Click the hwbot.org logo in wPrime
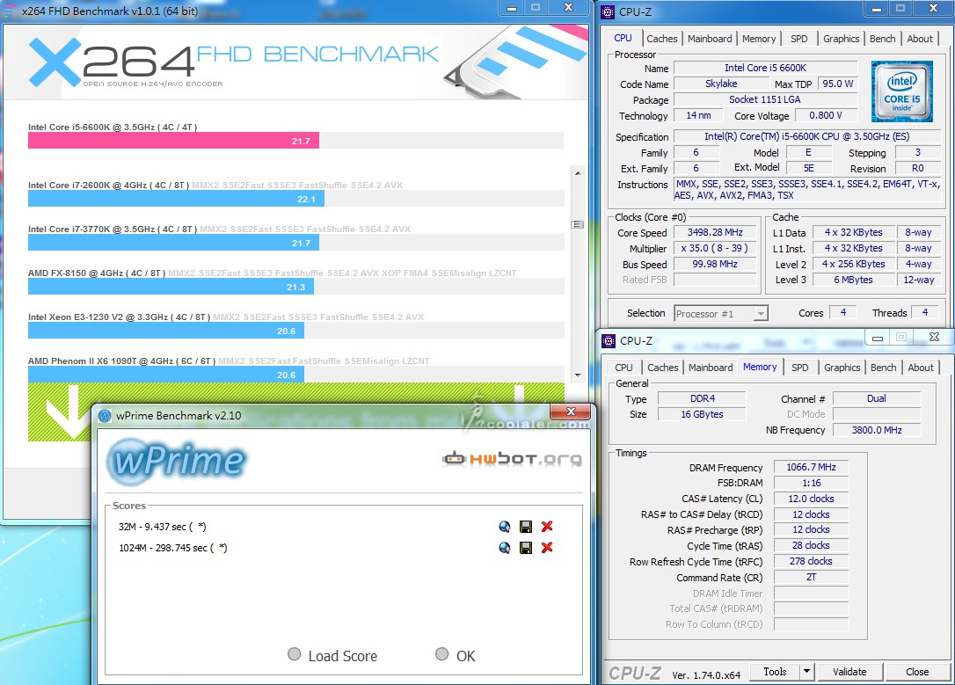955x685 pixels. pos(511,458)
